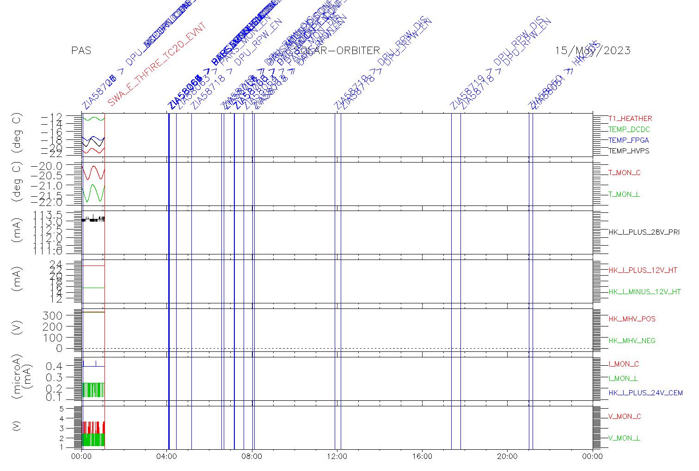Click the HK_I_PLUS_28V_PRI legend label
Image resolution: width=699 pixels, height=471 pixels.
pyautogui.click(x=644, y=232)
